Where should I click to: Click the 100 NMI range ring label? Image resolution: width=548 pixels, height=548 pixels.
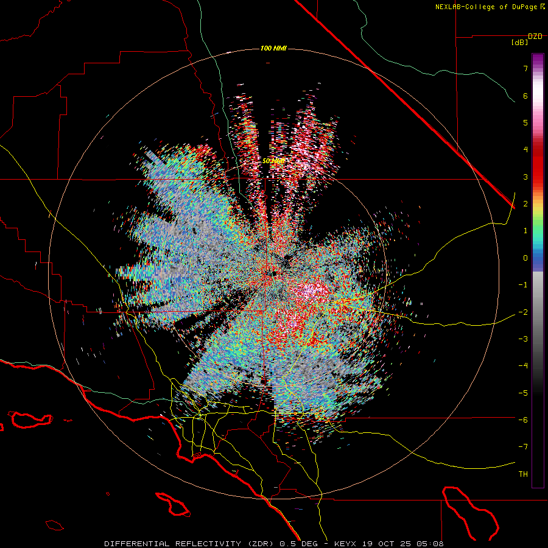(x=273, y=48)
